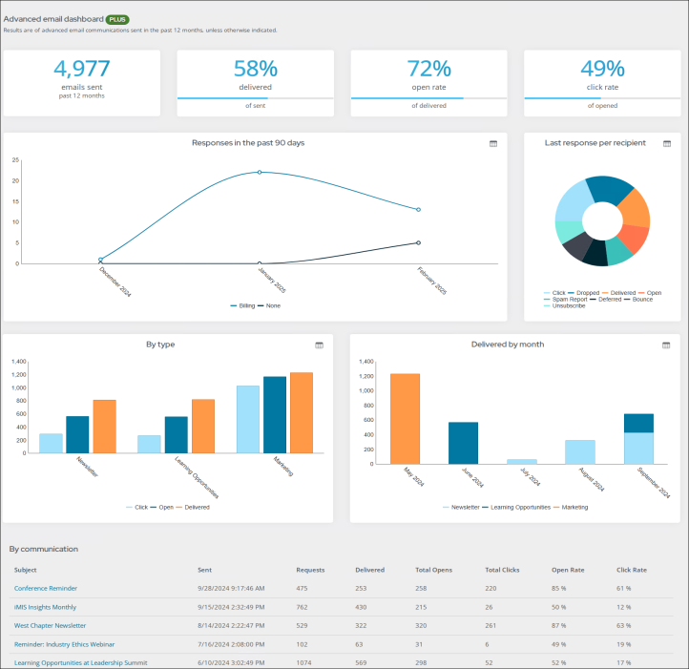Open West Chapter Newsletter link
This screenshot has height=669, width=689.
point(50,625)
